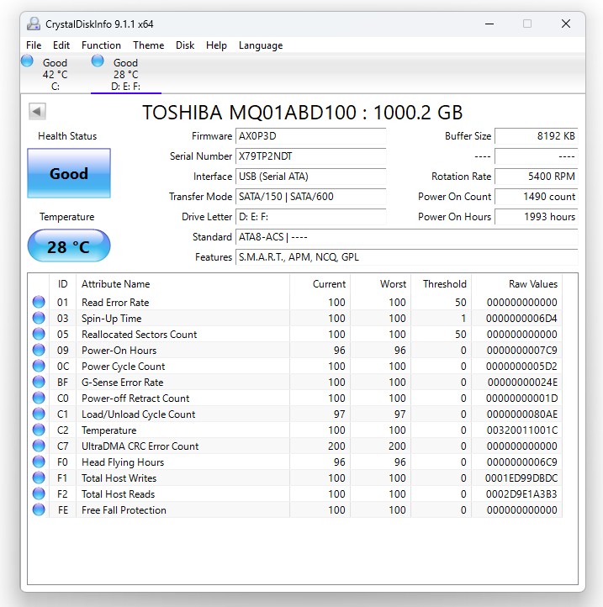Open the Language menu
The height and width of the screenshot is (607, 603).
tap(261, 45)
